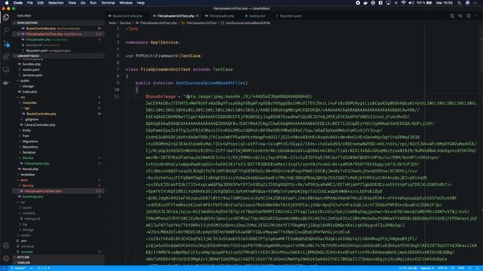Open the Extensions view in activity bar
The image size is (483, 271).
6,56
